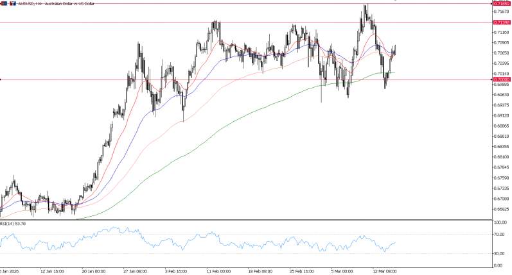Click the 0.67335 price scale label
The height and width of the screenshot is (275, 512).
[x=502, y=188]
